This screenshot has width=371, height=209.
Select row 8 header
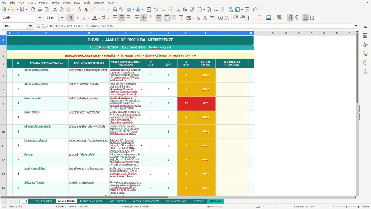click(x=3, y=103)
